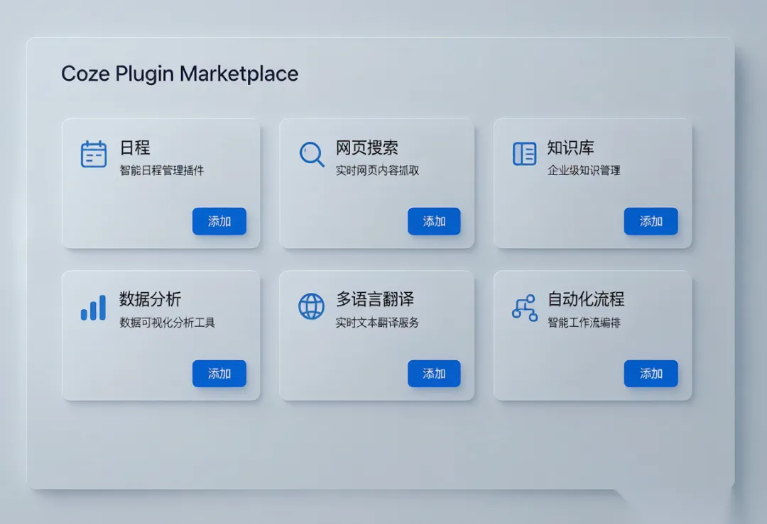Select the 自动化流程 plugin title
The image size is (767, 524).
coord(586,299)
